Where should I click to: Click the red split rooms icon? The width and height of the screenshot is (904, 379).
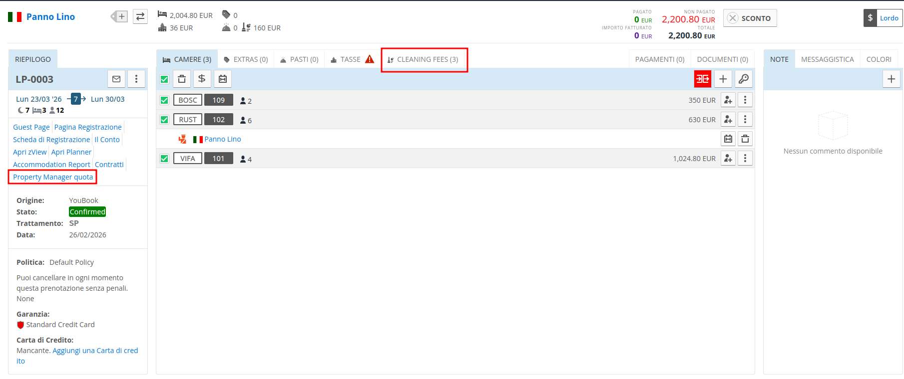click(702, 79)
